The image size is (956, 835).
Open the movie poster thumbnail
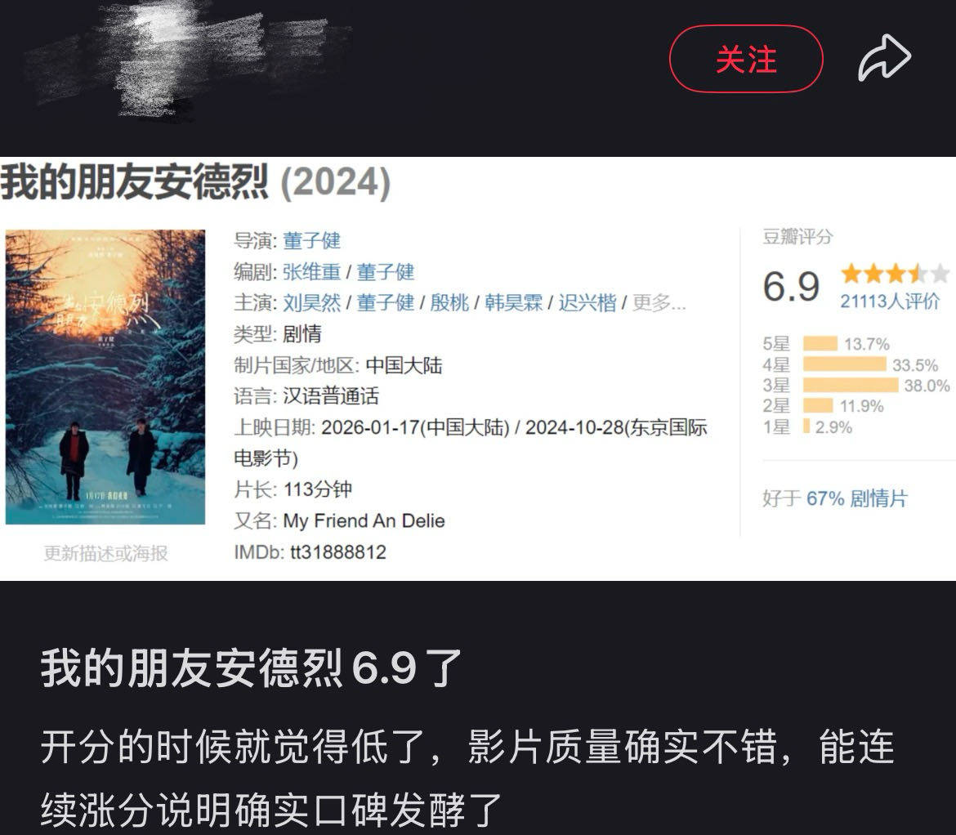(105, 377)
